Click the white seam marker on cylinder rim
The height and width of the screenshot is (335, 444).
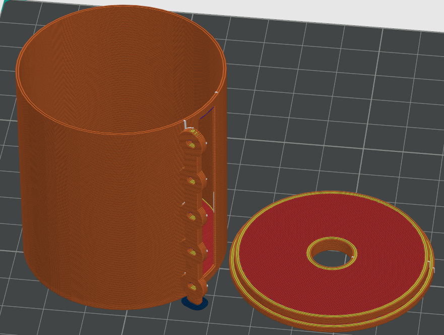[x=216, y=92]
